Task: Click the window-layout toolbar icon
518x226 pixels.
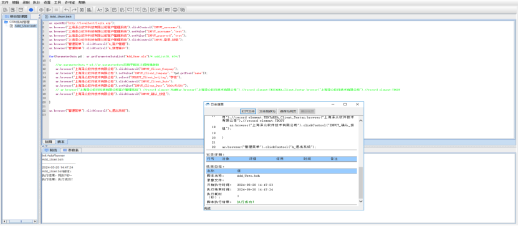Action: pos(160,9)
